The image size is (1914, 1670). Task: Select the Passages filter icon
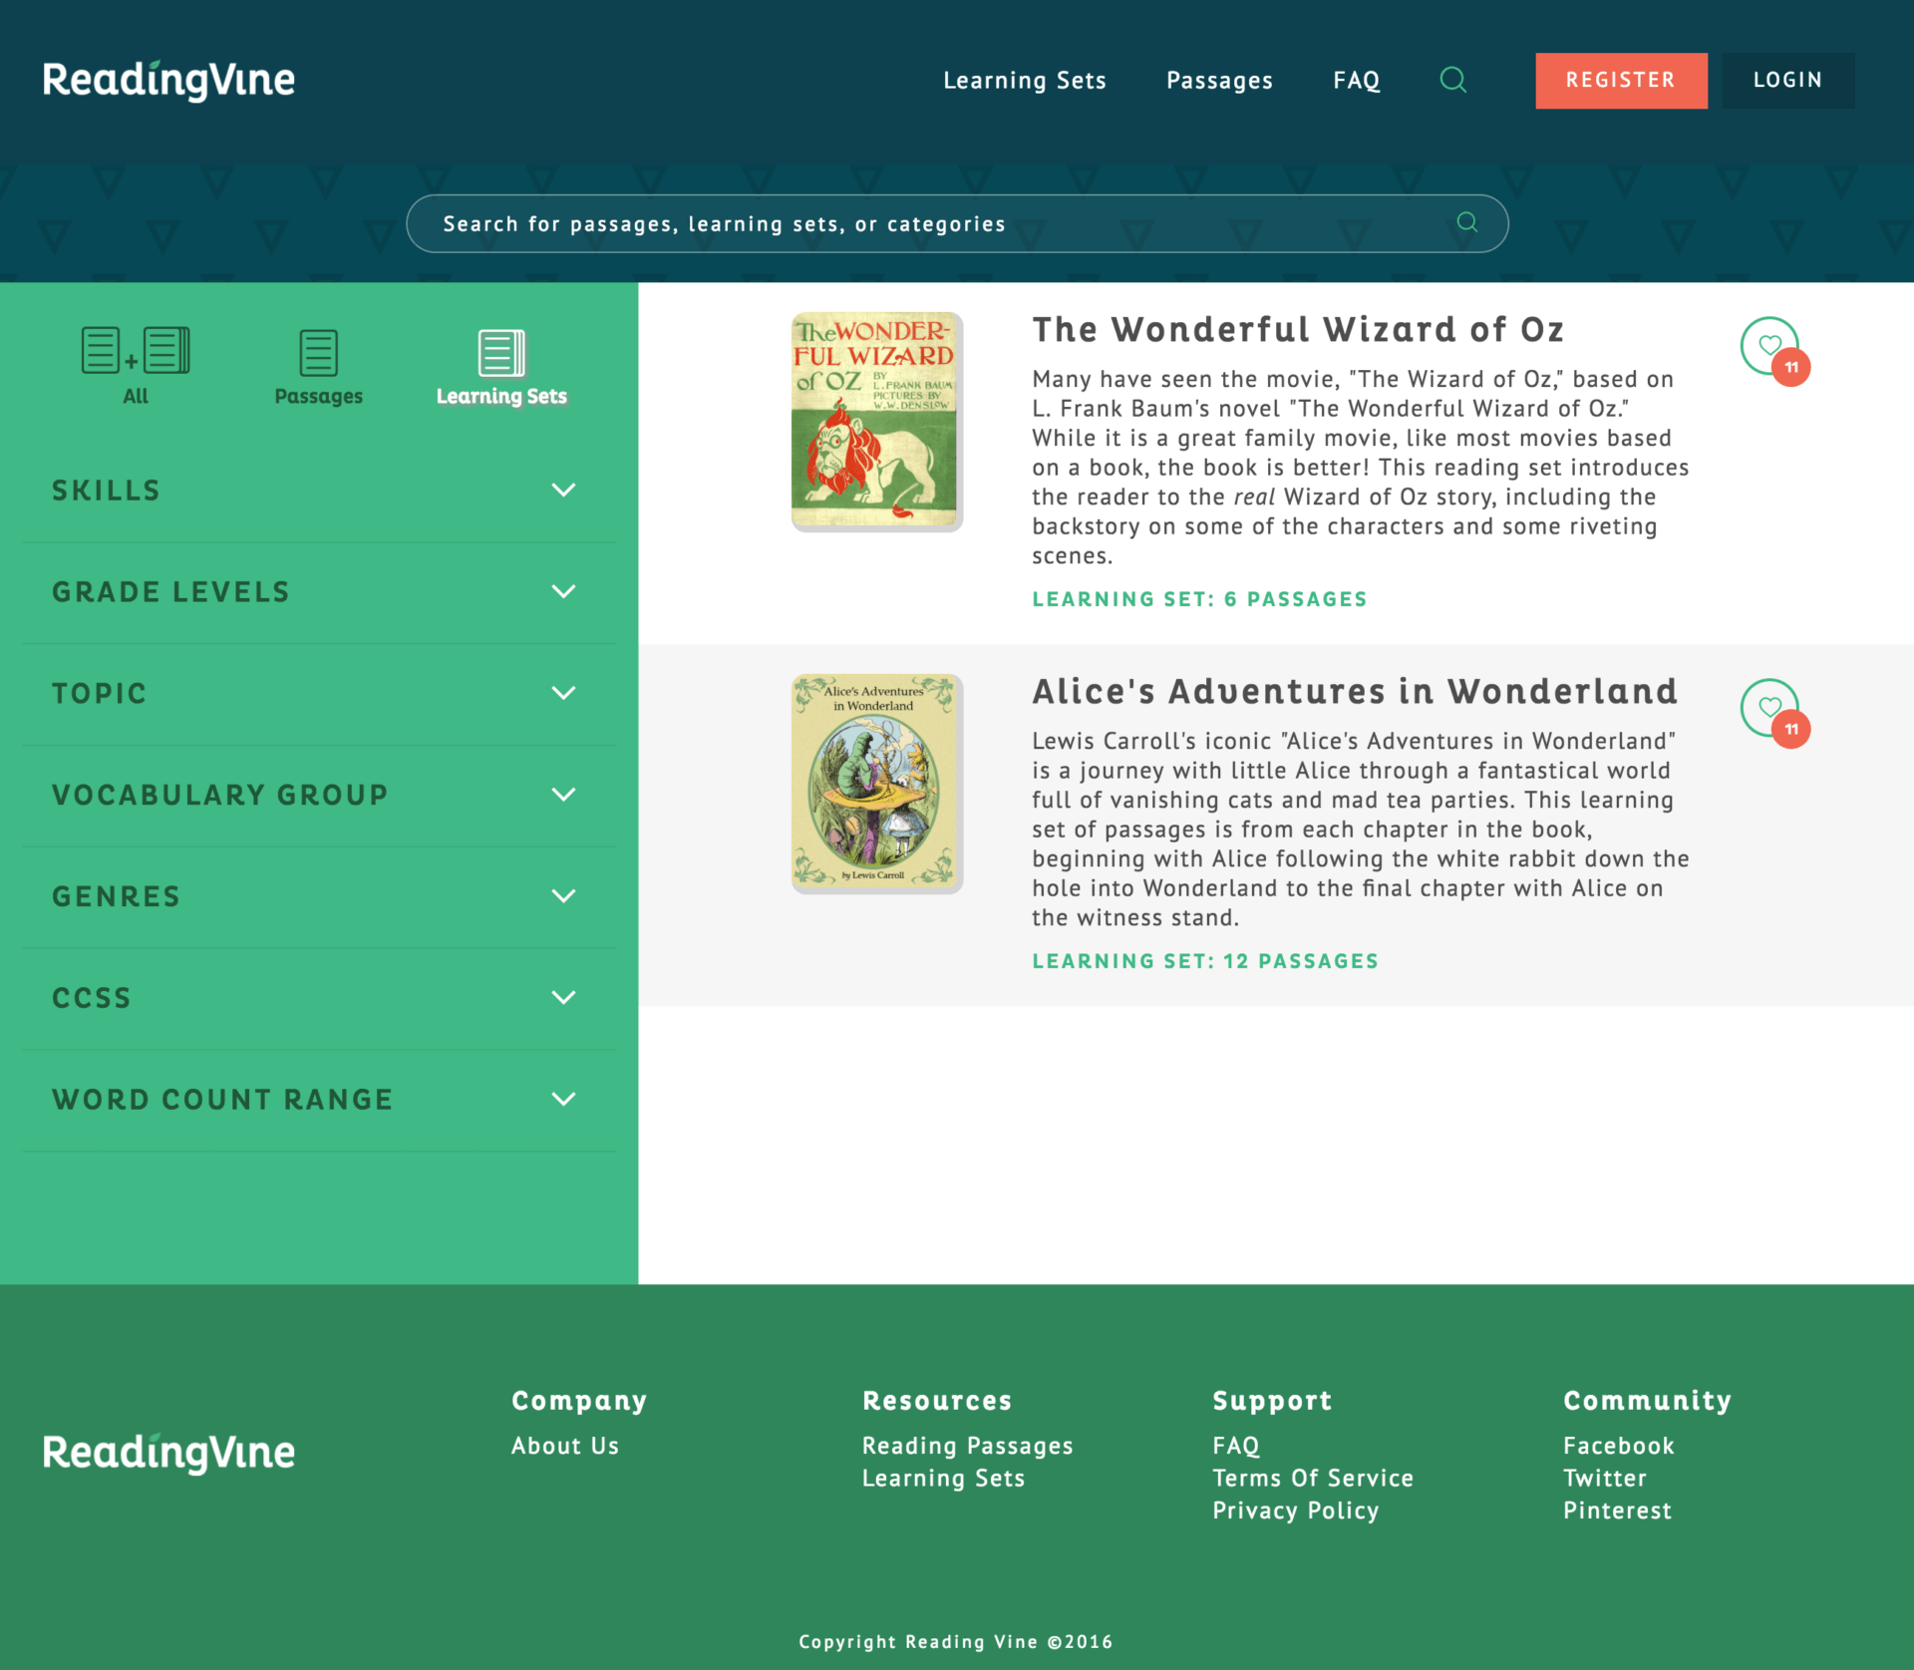318,354
